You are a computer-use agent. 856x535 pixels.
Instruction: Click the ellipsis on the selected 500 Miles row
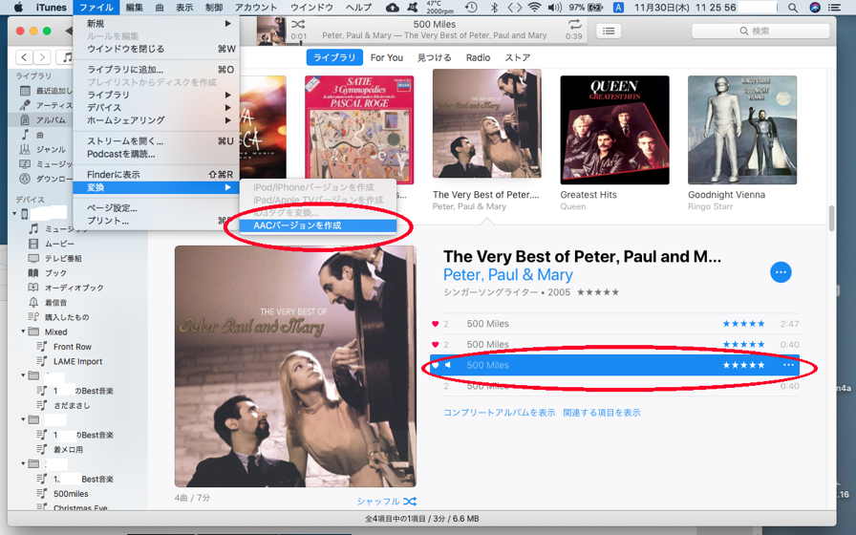(788, 365)
